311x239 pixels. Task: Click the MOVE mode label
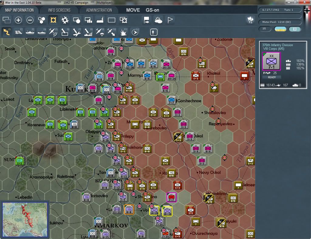tap(133, 10)
